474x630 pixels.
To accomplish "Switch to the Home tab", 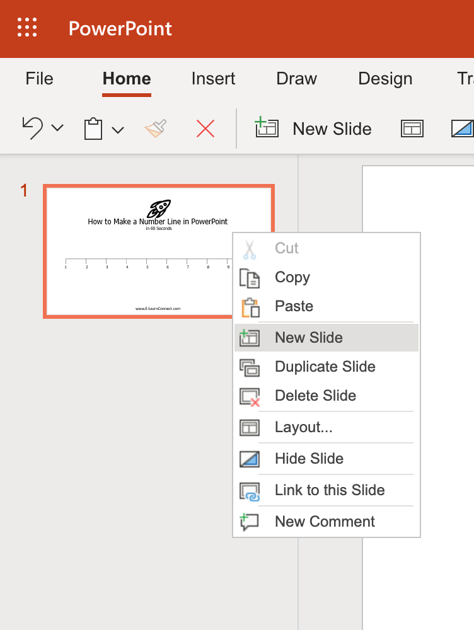I will tap(127, 78).
